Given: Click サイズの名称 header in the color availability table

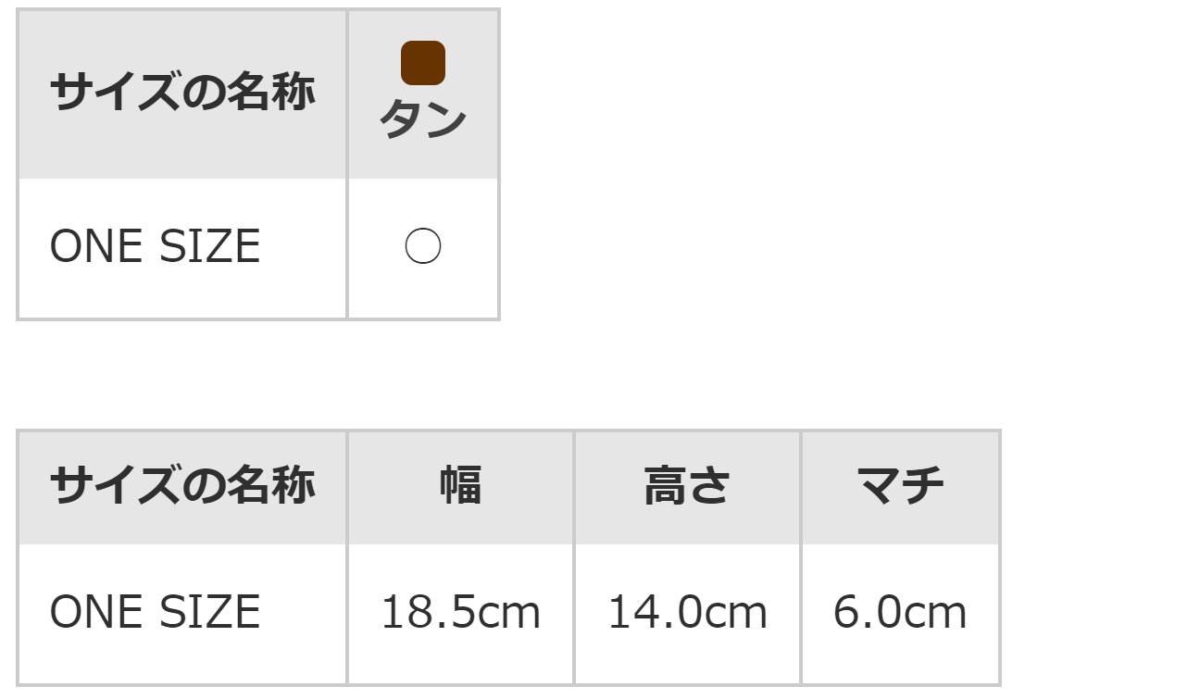Looking at the screenshot, I should pos(182,93).
